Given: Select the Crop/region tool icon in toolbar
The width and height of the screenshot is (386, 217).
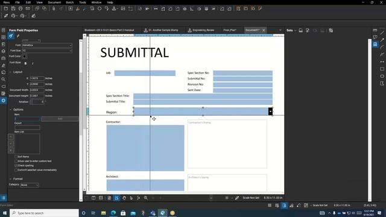Looking at the screenshot, I should click(130, 8).
